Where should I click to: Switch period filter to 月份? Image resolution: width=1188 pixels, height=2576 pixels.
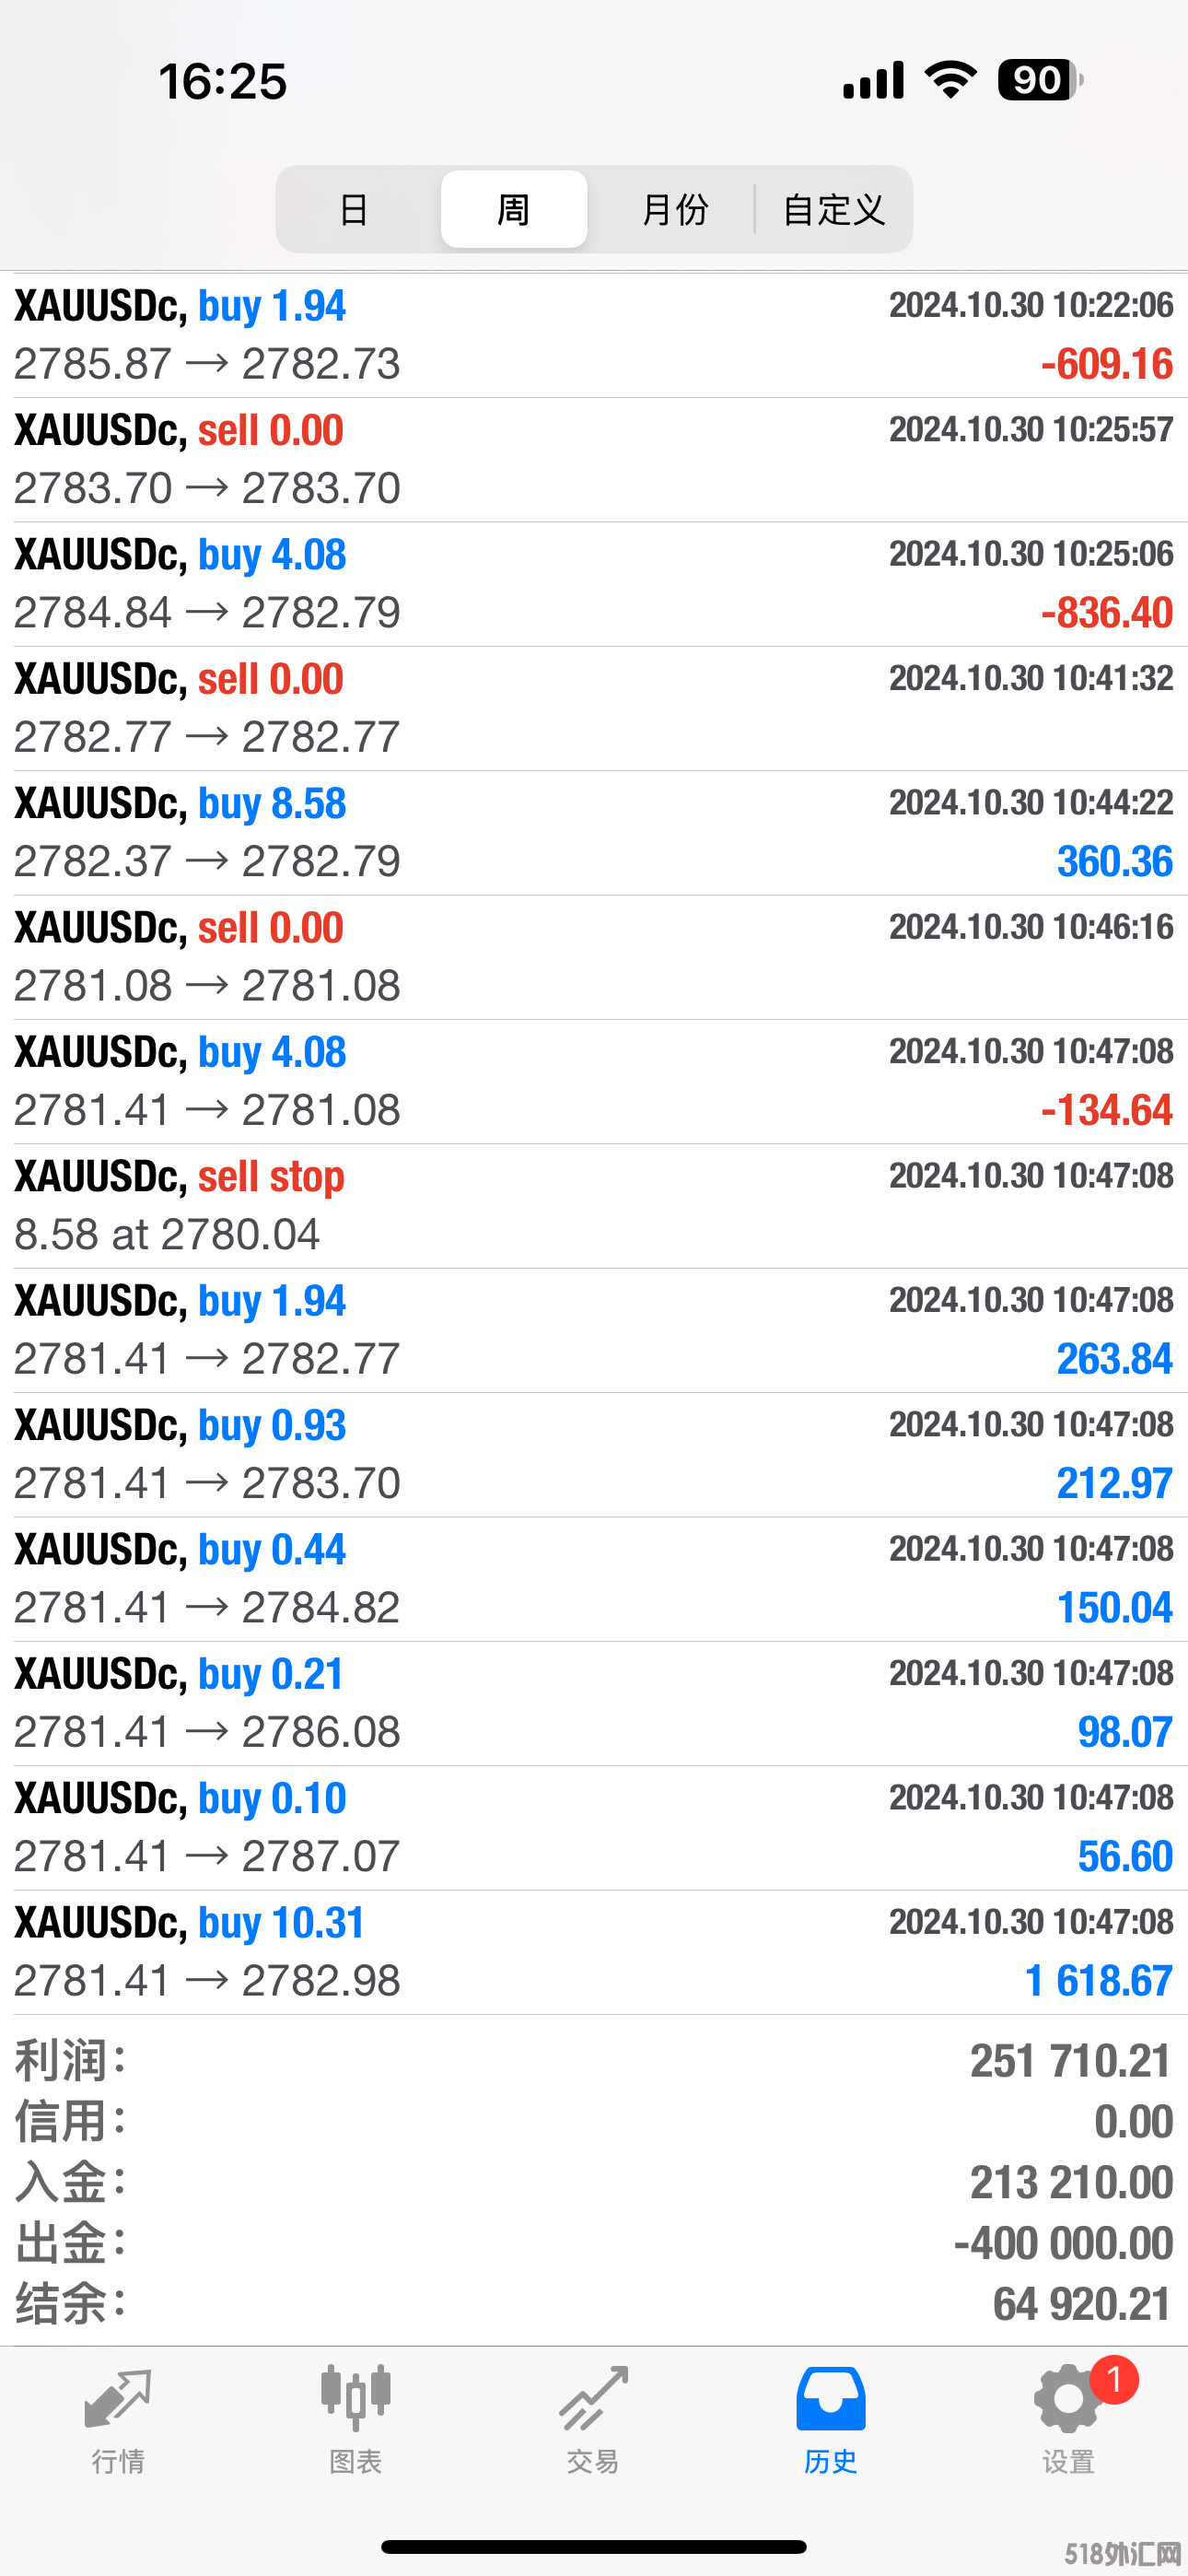click(x=674, y=209)
